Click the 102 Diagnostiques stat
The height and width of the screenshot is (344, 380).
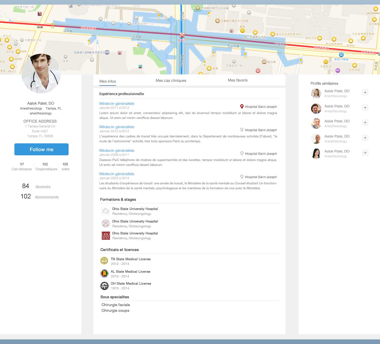tap(46, 166)
